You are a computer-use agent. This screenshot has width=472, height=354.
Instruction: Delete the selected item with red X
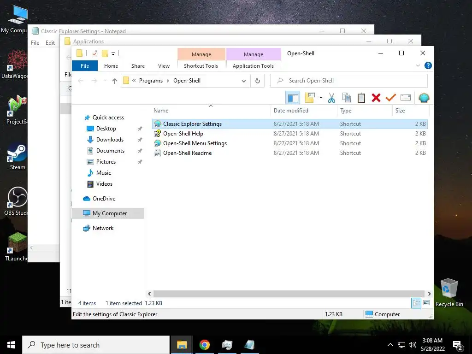[376, 98]
